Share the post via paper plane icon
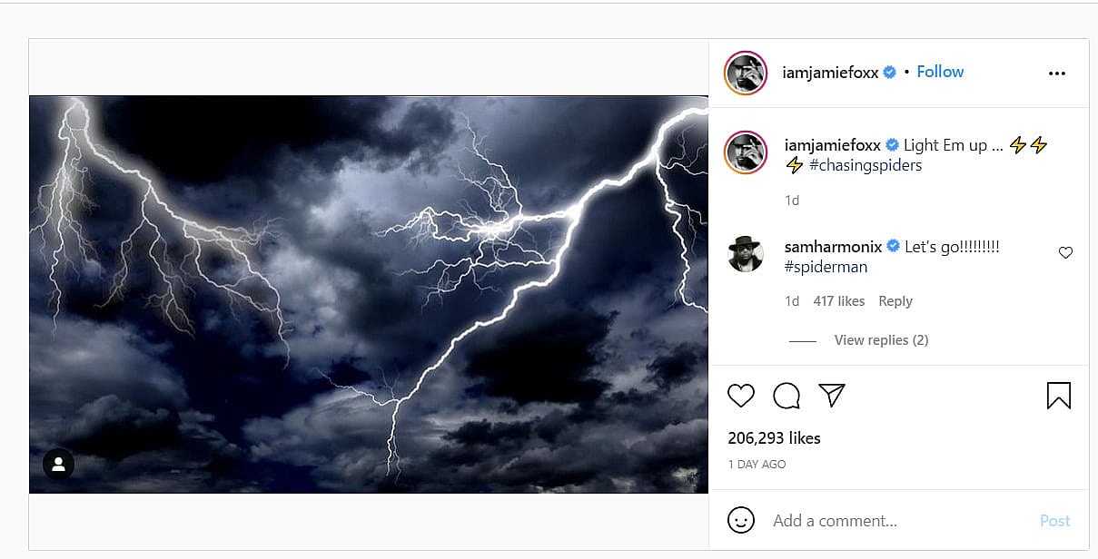The image size is (1098, 559). pyautogui.click(x=832, y=395)
